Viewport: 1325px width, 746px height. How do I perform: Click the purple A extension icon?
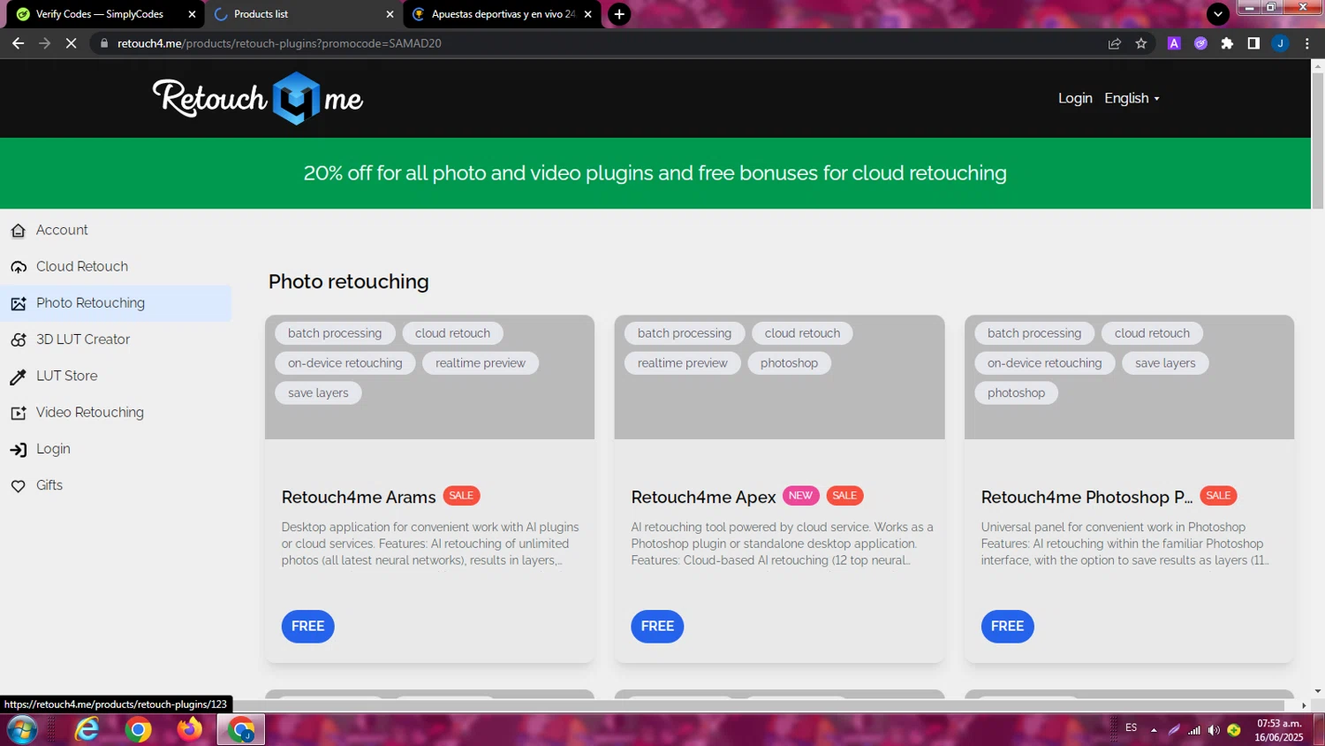pos(1174,42)
